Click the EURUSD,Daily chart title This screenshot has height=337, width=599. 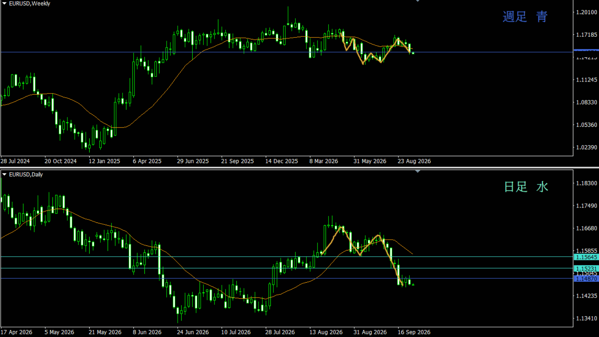point(26,174)
